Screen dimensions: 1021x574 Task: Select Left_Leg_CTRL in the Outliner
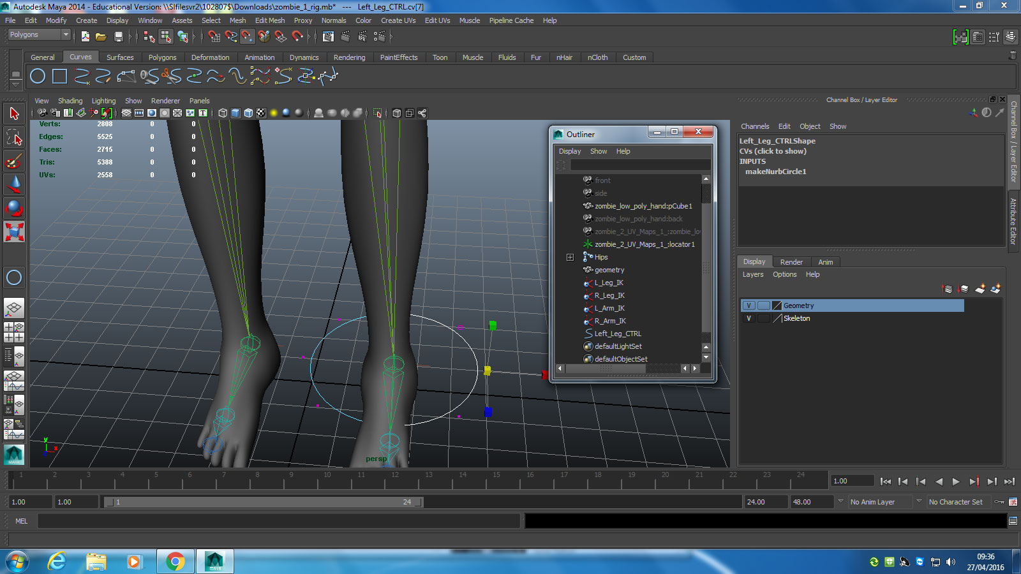coord(618,334)
